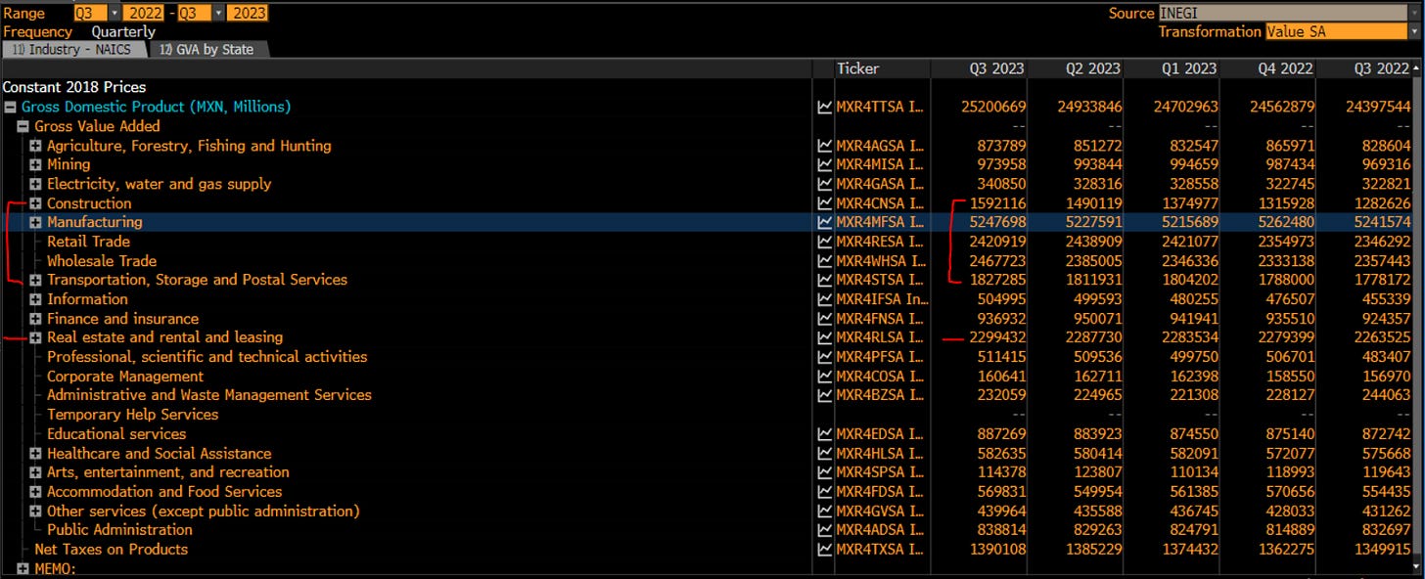This screenshot has width=1425, height=579.
Task: Open chart icon for Other services row
Action: coord(824,511)
